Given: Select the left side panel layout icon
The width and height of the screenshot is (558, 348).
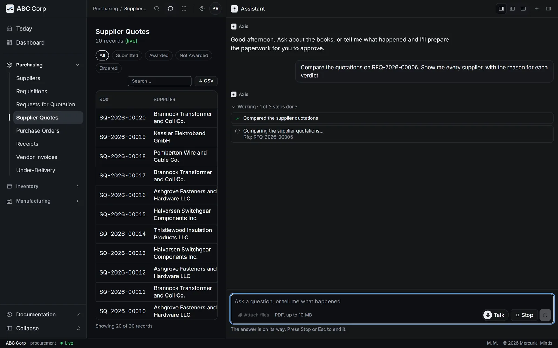Looking at the screenshot, I should (x=512, y=9).
